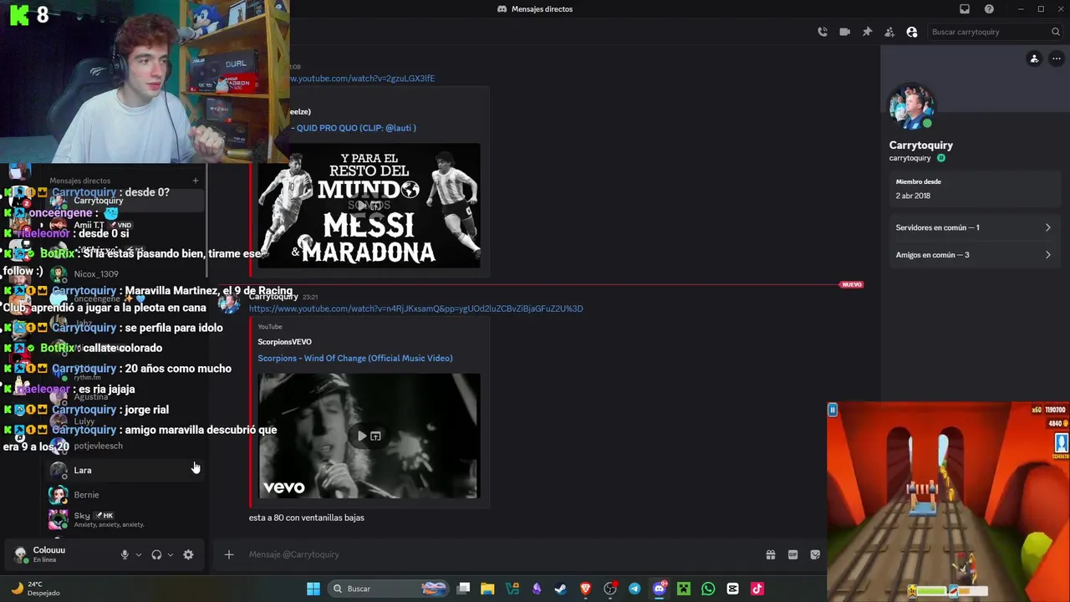Open the gift icon in message bar
The width and height of the screenshot is (1070, 602).
(771, 554)
